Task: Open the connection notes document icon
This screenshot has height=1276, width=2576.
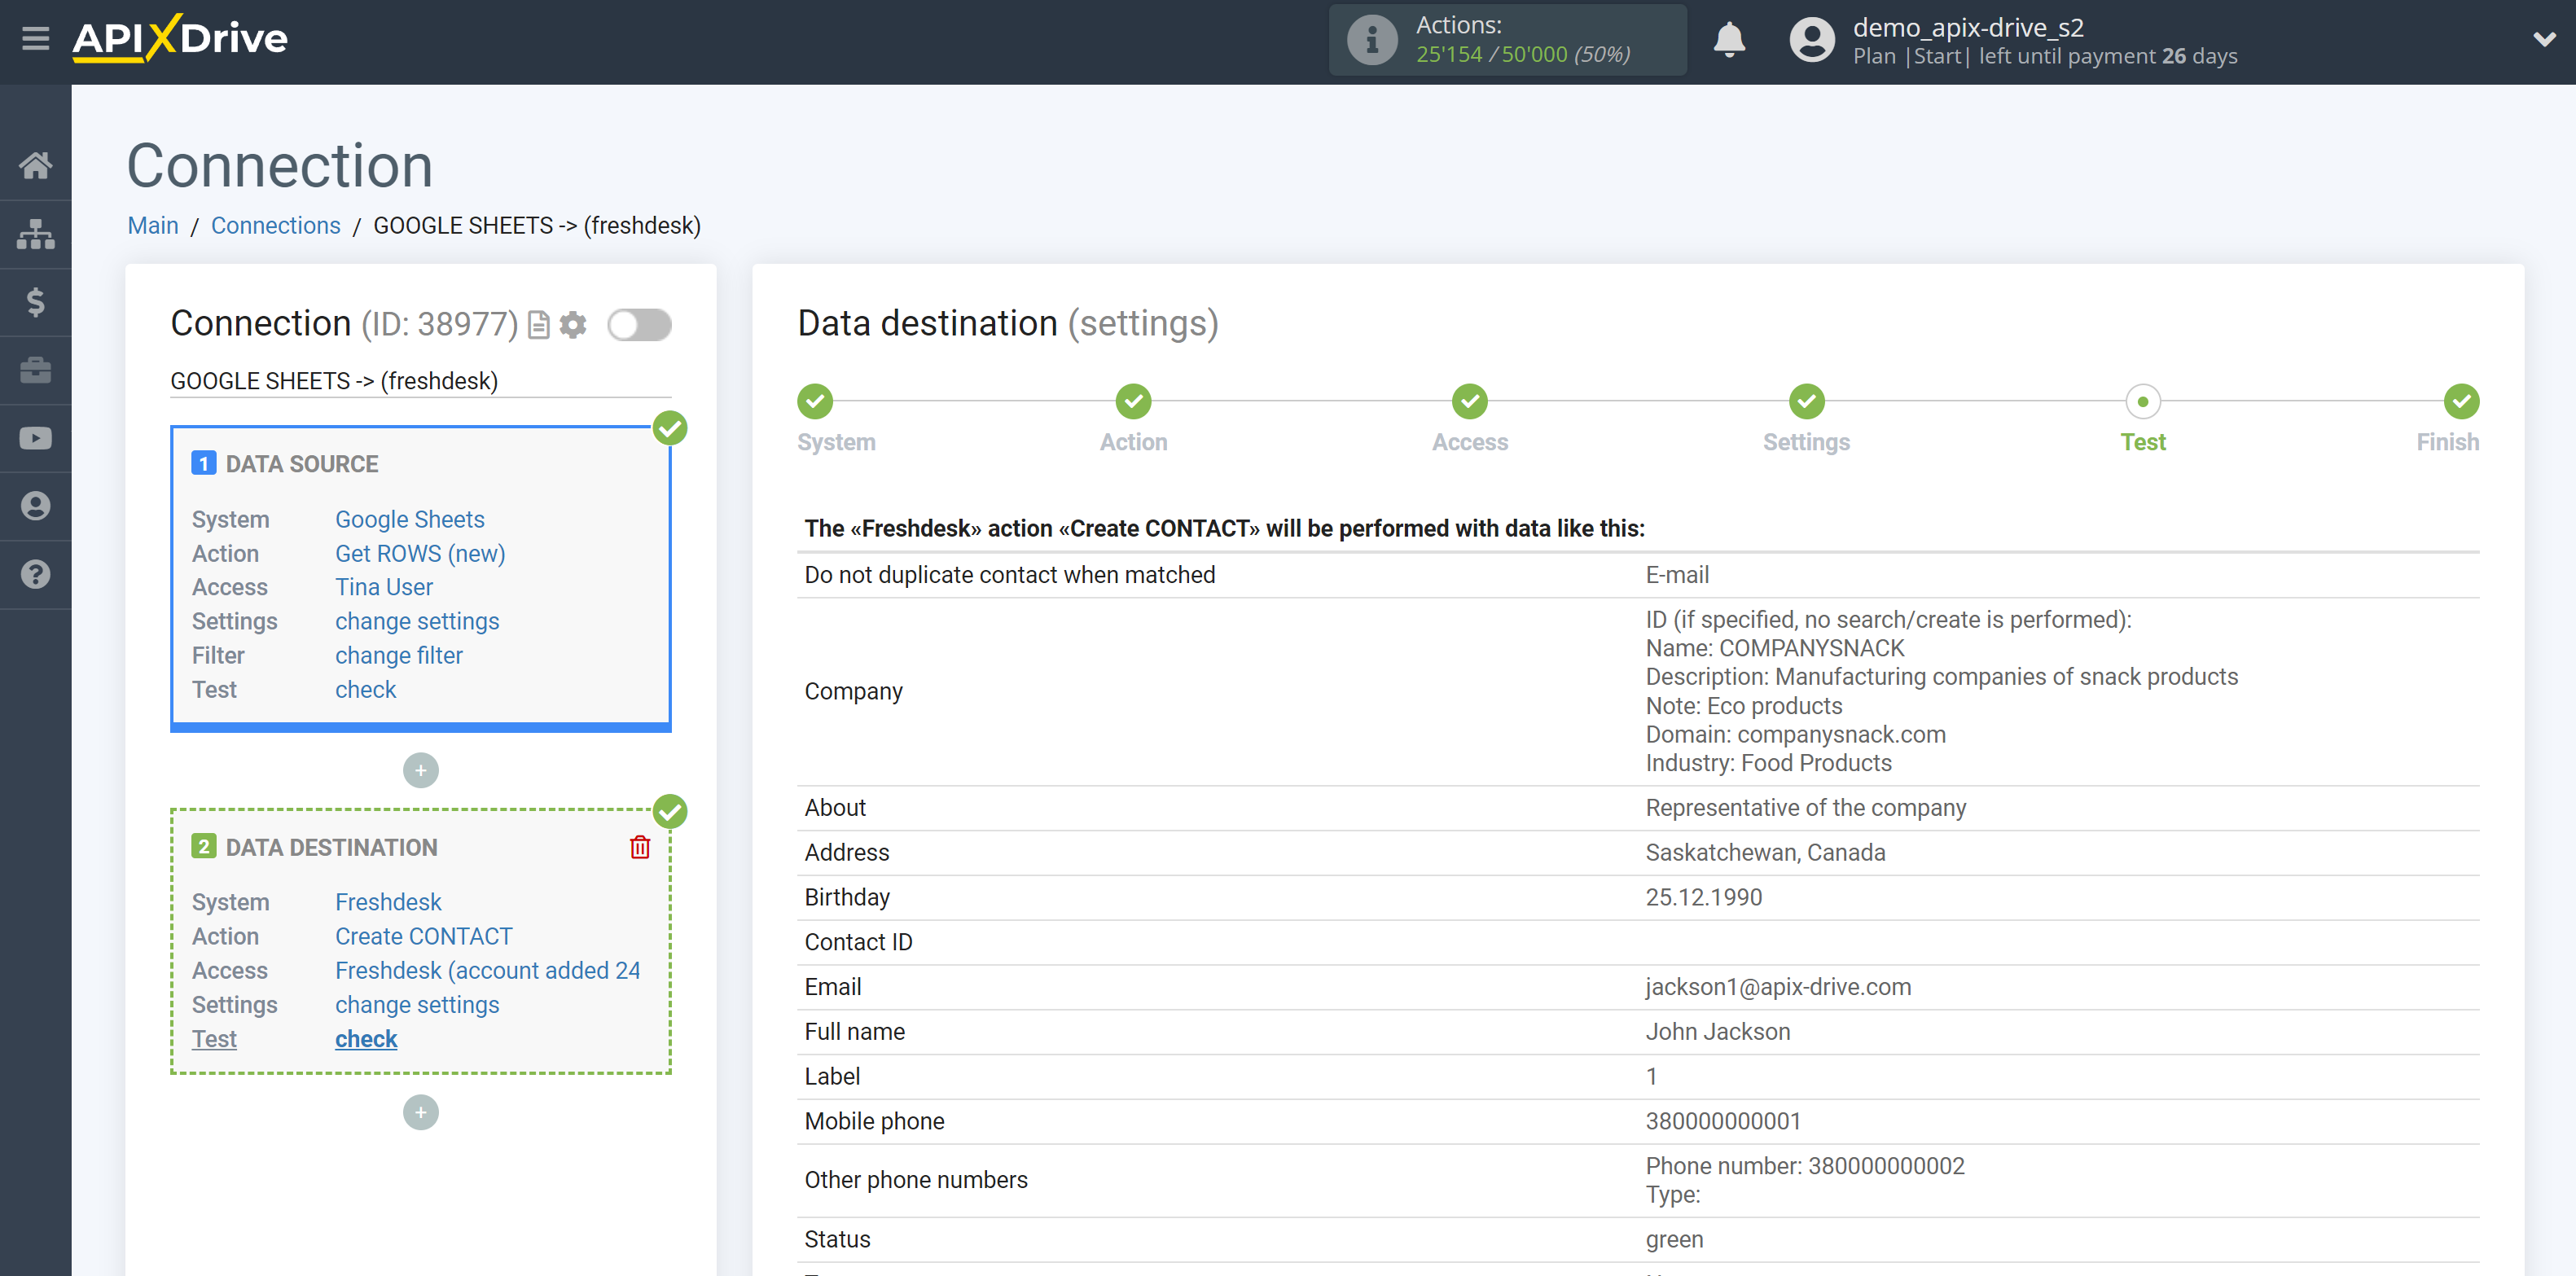Action: coord(538,325)
